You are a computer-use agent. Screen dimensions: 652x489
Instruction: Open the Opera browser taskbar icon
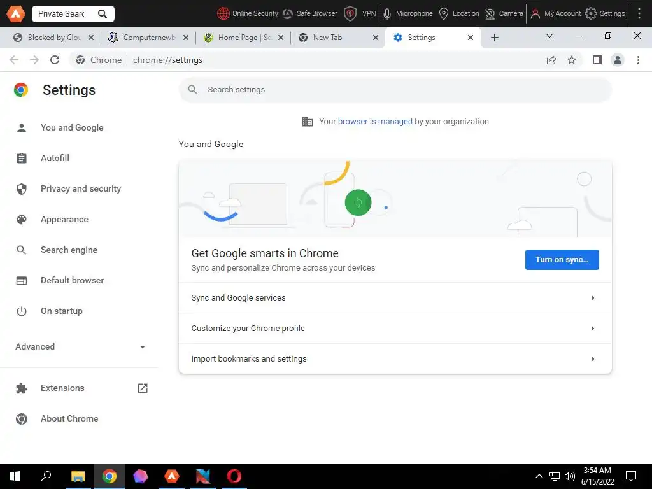tap(234, 476)
